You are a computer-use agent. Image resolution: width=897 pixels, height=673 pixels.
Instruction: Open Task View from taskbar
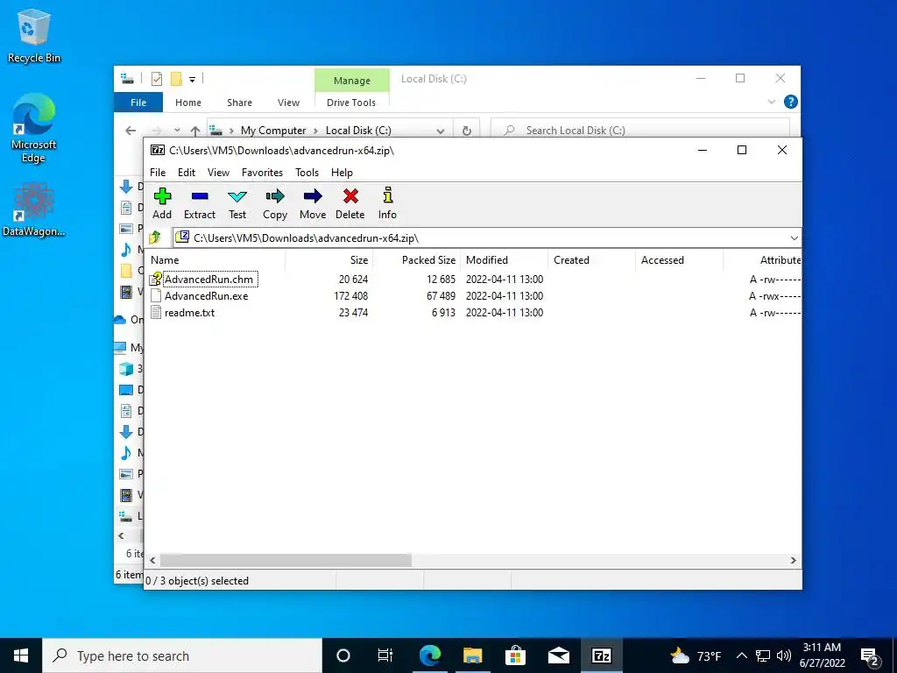pos(385,655)
